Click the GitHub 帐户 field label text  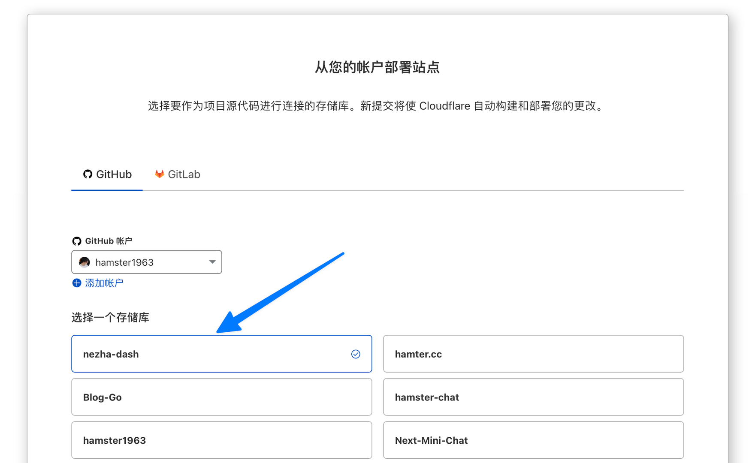click(x=109, y=241)
